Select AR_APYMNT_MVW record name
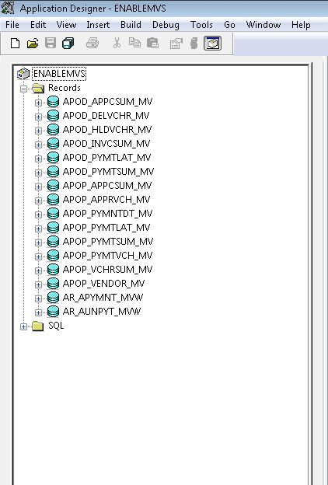The width and height of the screenshot is (328, 485). [103, 298]
